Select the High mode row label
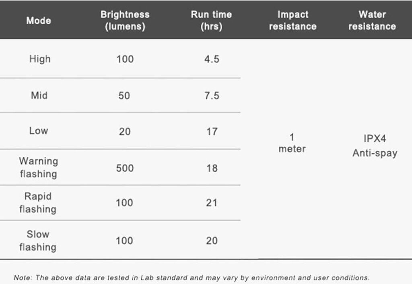The width and height of the screenshot is (412, 284). [40, 59]
